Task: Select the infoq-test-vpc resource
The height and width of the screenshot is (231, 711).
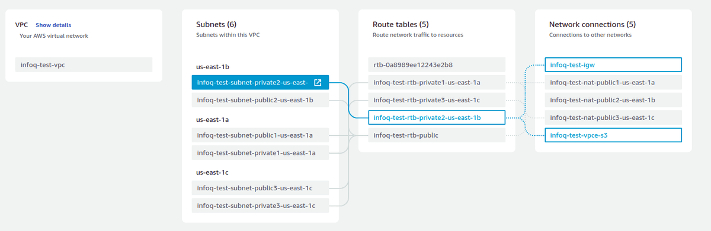Action: [84, 64]
